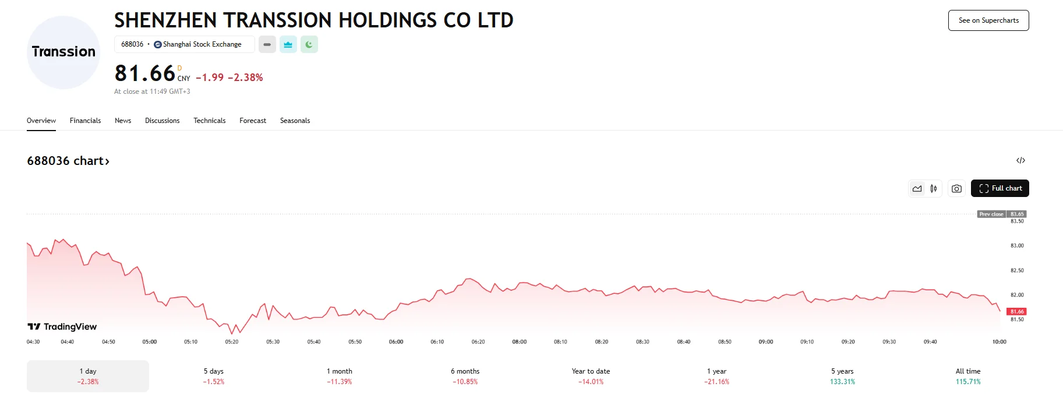Click the Transsion company logo
1063x401 pixels.
tap(63, 52)
